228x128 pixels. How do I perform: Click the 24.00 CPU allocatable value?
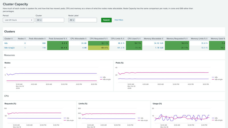pos(84,43)
